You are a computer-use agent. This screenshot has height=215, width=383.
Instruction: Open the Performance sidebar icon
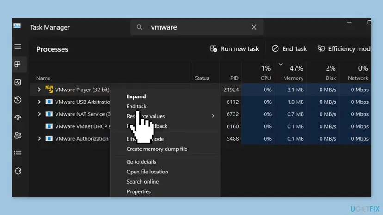[x=18, y=83]
